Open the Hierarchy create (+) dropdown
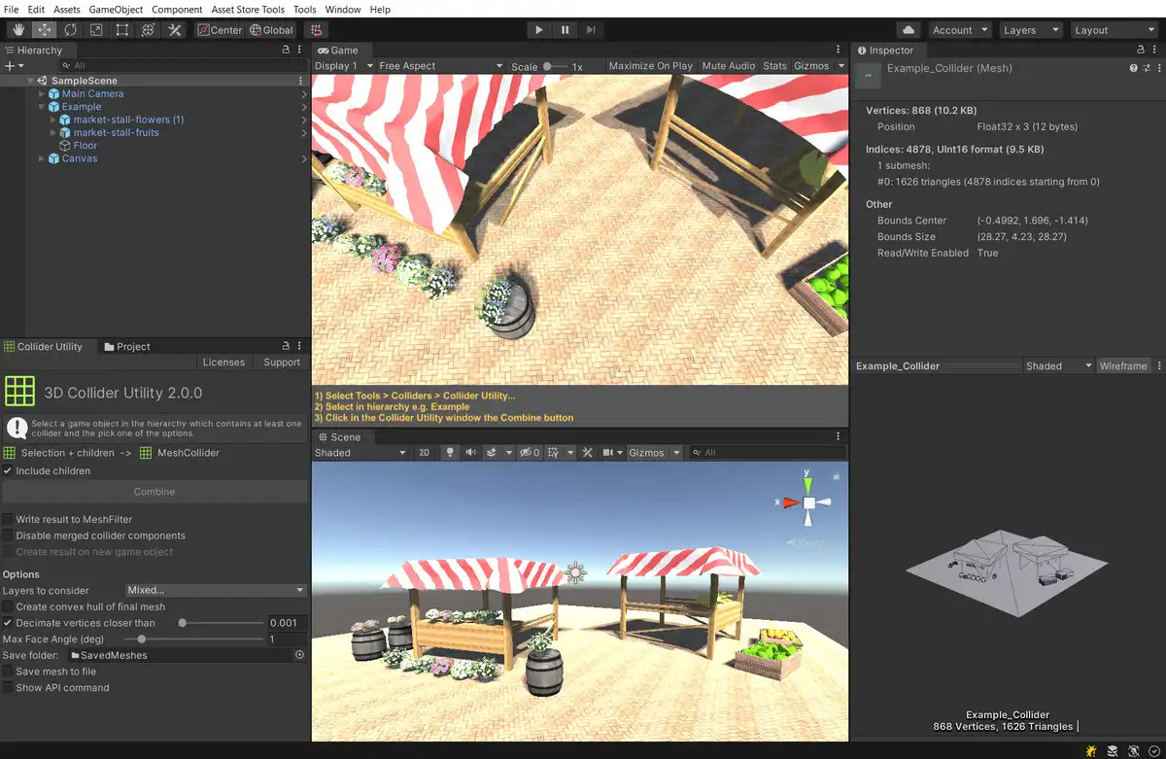Image resolution: width=1166 pixels, height=759 pixels. tap(14, 66)
